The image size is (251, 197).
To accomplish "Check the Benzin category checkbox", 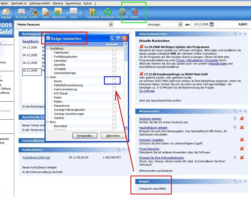I will tap(114, 81).
